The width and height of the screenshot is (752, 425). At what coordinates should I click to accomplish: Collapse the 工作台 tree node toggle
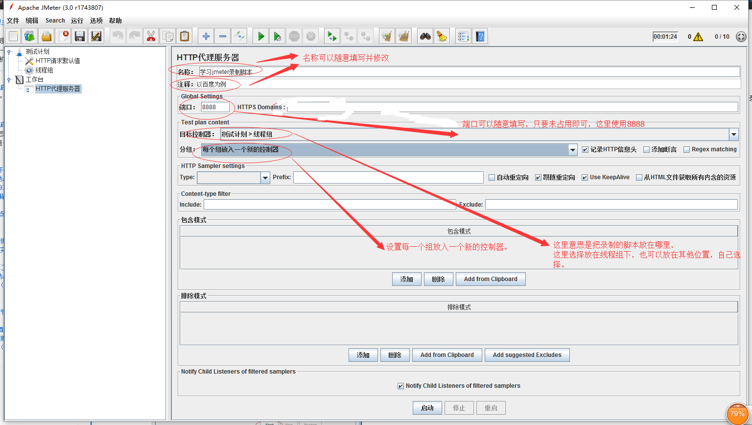pyautogui.click(x=9, y=79)
